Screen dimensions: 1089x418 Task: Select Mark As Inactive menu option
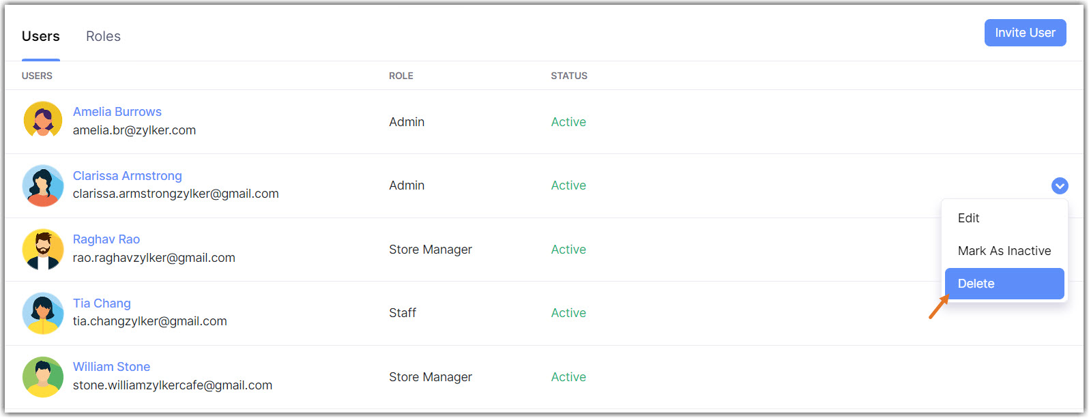click(1004, 251)
